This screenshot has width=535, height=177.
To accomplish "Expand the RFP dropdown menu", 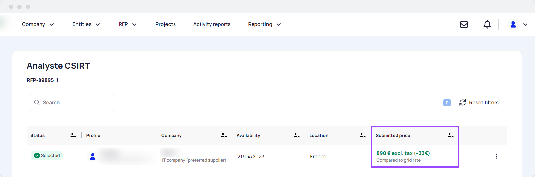I will coord(128,24).
